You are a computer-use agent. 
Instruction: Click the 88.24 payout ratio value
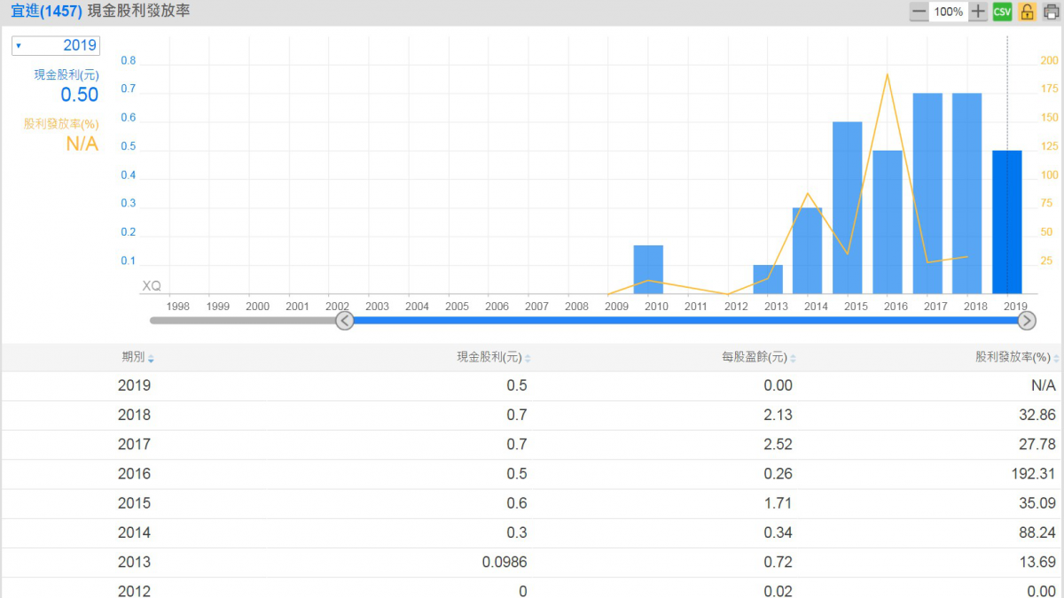pos(1037,532)
